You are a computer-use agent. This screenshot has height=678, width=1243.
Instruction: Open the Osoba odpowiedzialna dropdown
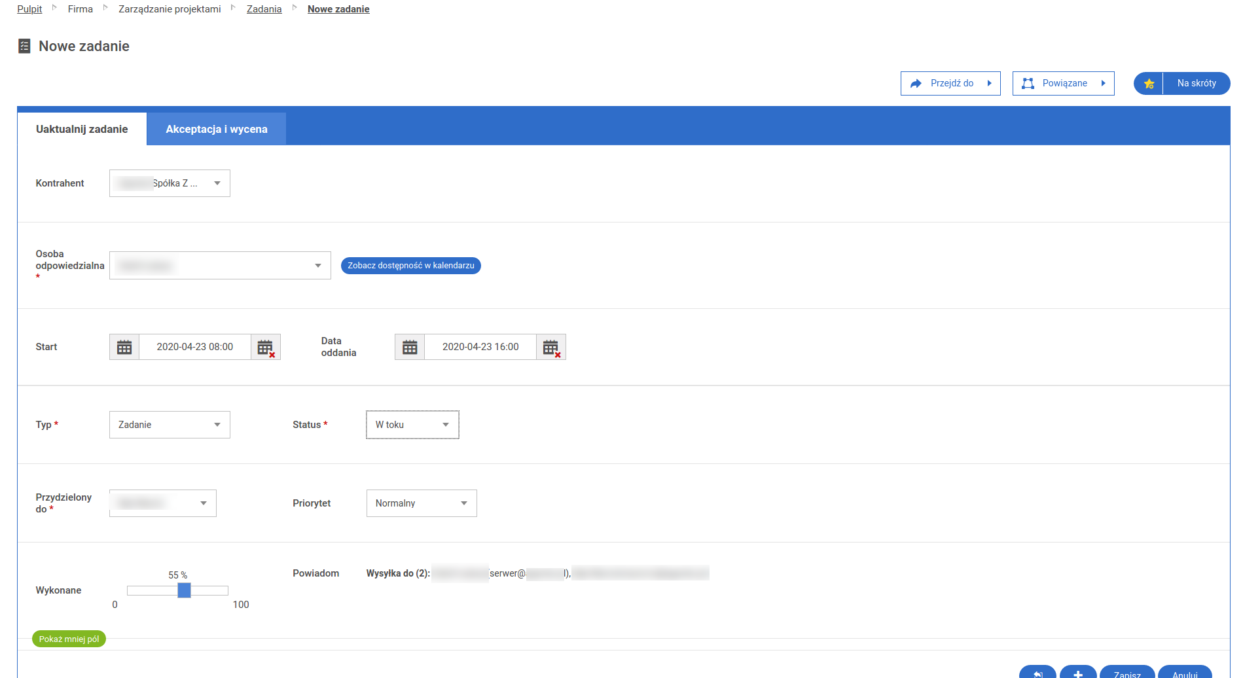(x=317, y=266)
